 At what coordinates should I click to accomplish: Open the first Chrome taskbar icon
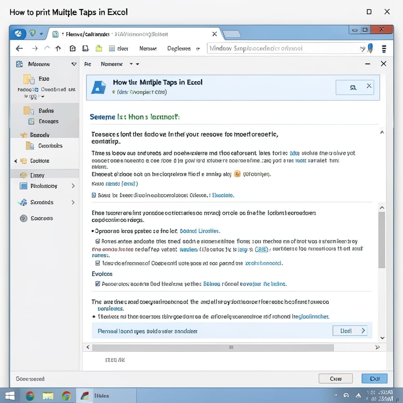(30, 396)
